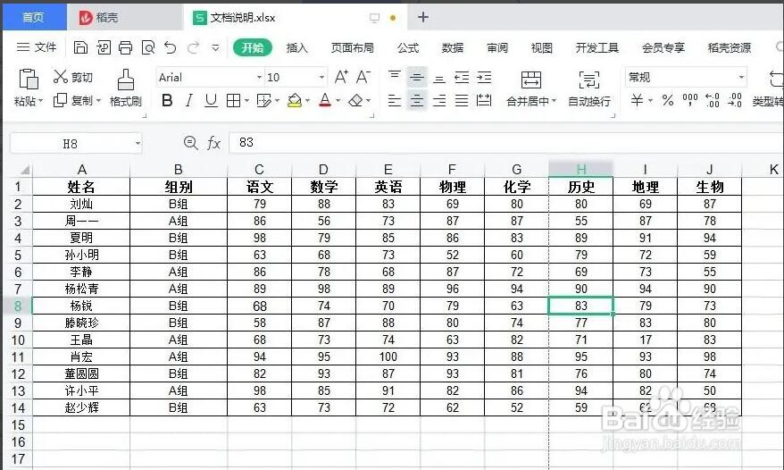Click the Clear format eraser icon
Screen dimensions: 784x470
coord(355,101)
